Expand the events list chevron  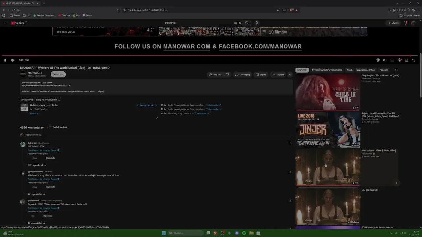(157, 118)
